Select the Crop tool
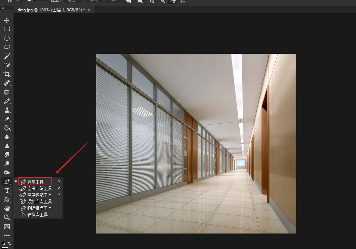 [7, 74]
